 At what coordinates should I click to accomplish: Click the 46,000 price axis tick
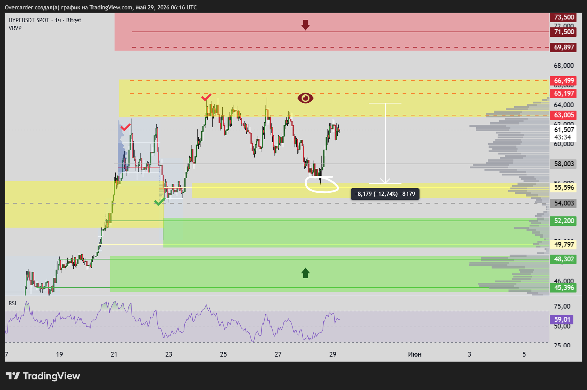coord(564,281)
